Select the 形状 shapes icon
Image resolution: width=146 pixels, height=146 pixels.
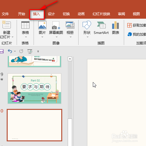click(87, 25)
